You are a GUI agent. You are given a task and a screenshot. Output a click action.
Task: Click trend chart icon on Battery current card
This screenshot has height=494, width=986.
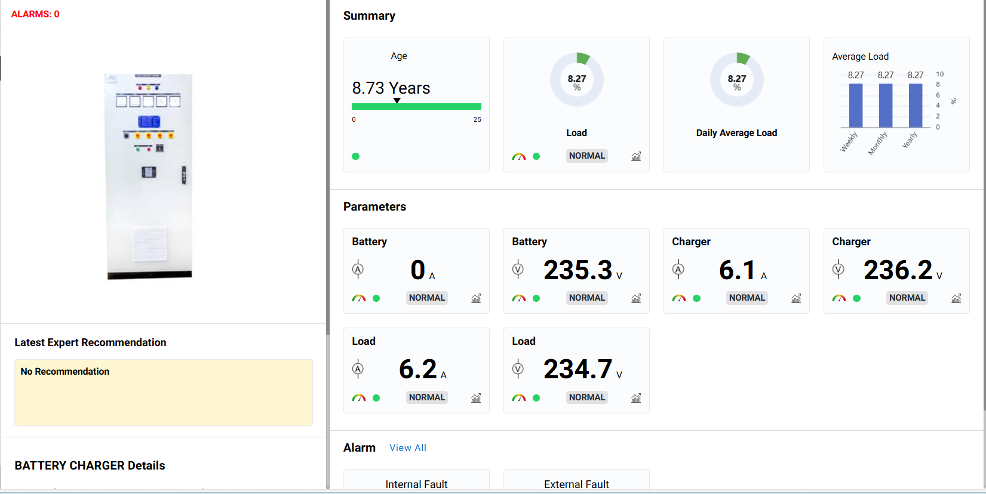click(x=476, y=298)
